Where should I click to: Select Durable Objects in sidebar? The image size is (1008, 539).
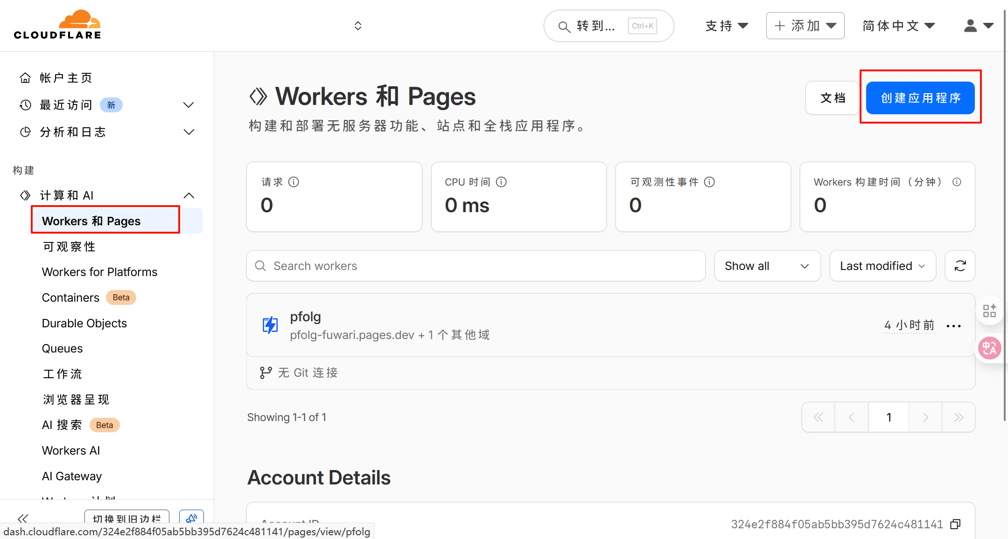84,323
